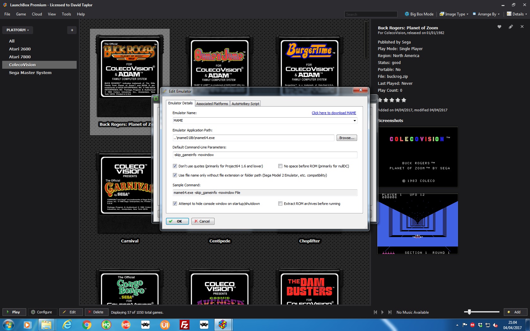Toggle Don't use quotes checkbox

tap(175, 166)
